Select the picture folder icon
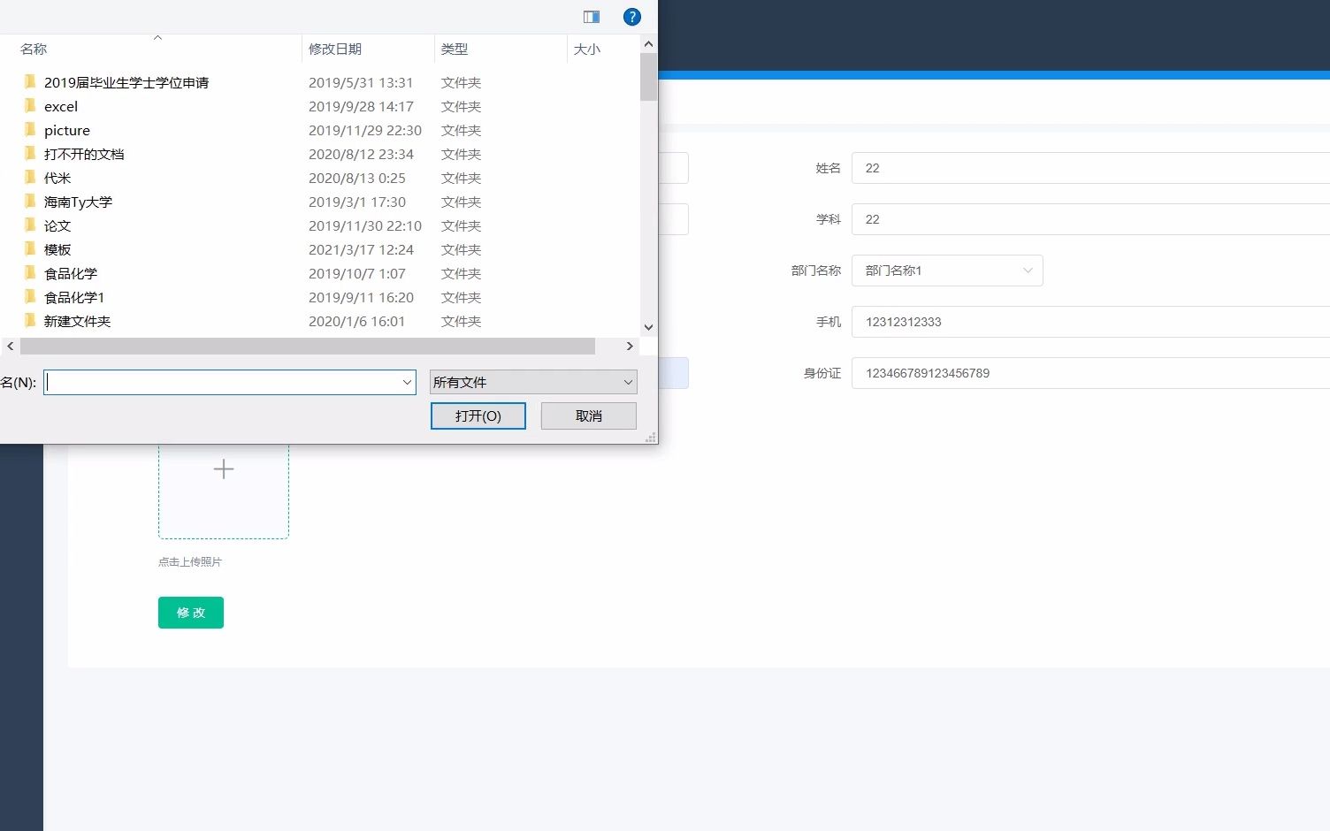Image resolution: width=1330 pixels, height=831 pixels. click(x=30, y=129)
